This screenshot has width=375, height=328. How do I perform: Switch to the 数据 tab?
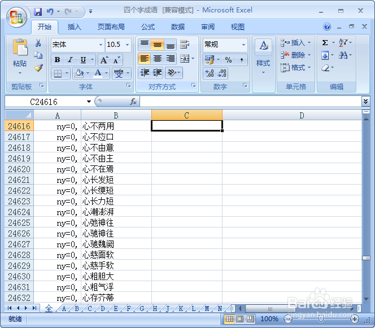178,27
